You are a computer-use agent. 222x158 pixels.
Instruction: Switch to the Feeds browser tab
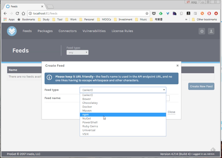pos(24,7)
